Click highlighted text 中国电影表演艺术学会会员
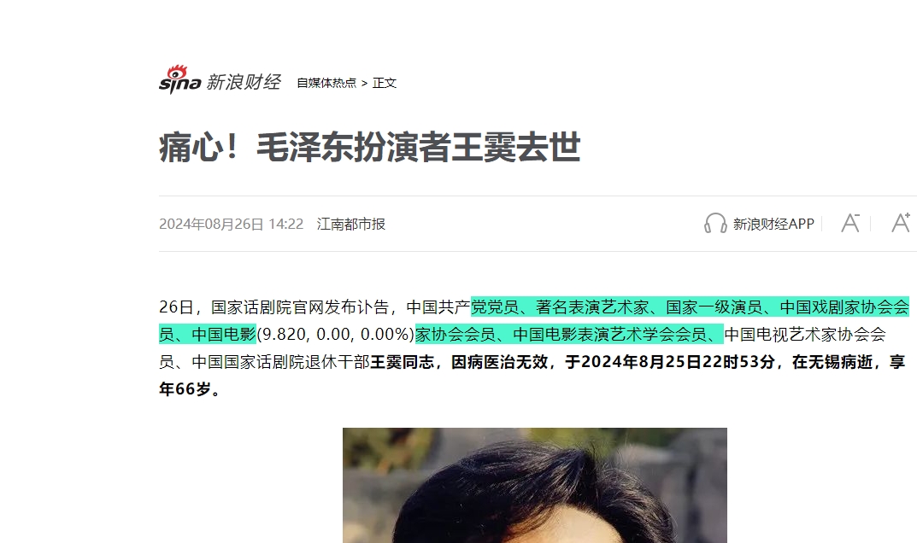This screenshot has height=543, width=917. [610, 335]
